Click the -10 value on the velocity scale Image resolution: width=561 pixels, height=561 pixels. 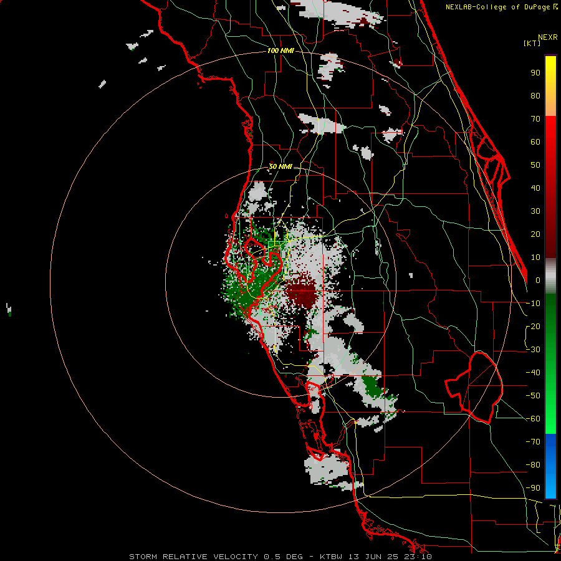coord(533,304)
